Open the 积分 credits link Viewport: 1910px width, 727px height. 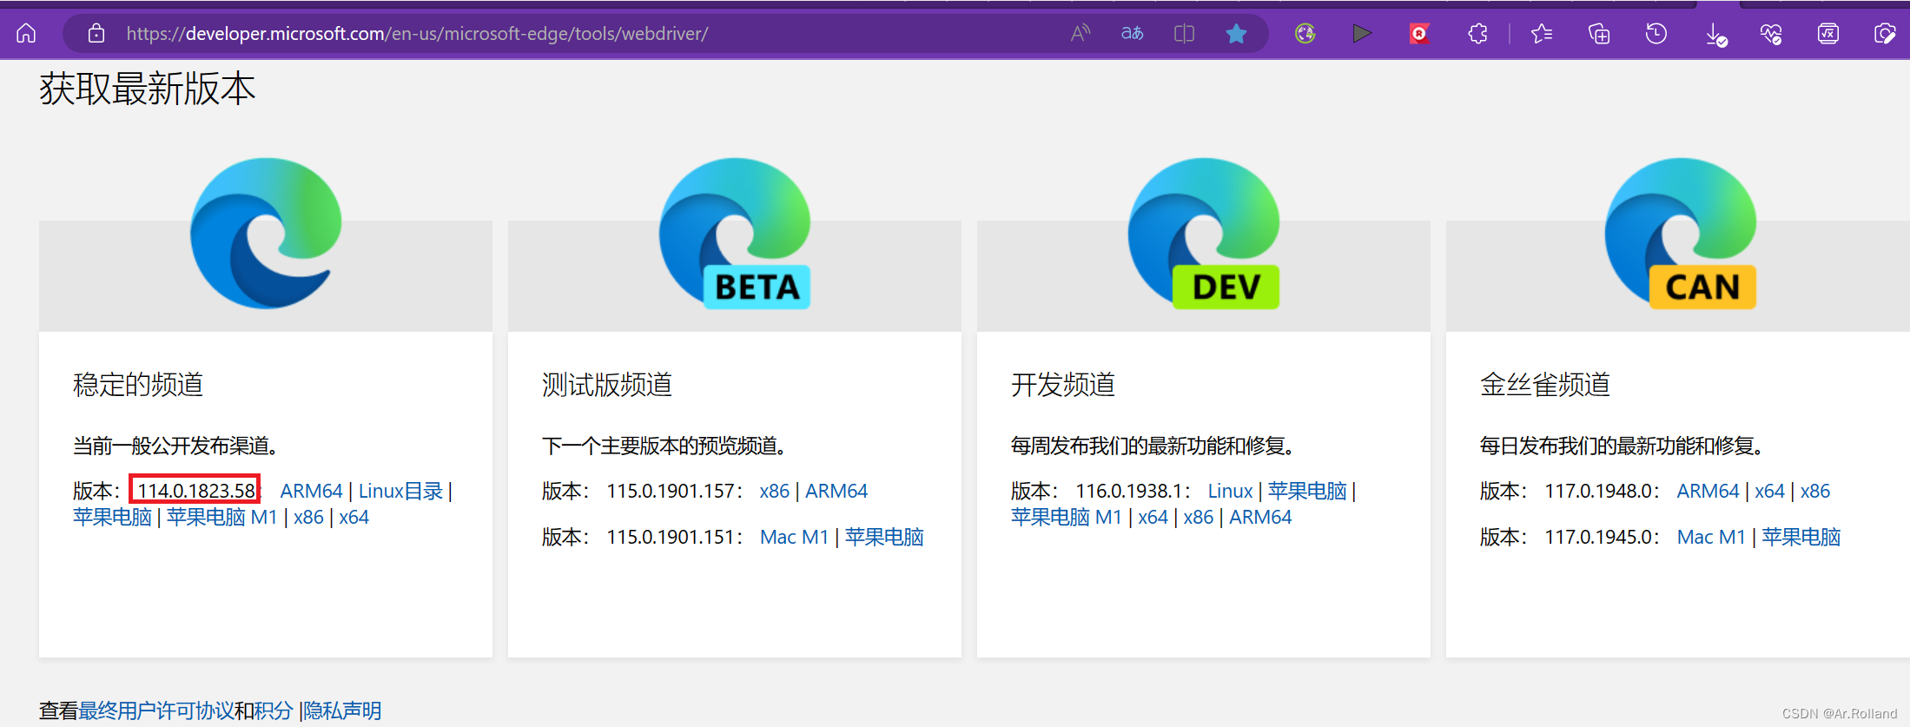pyautogui.click(x=274, y=710)
